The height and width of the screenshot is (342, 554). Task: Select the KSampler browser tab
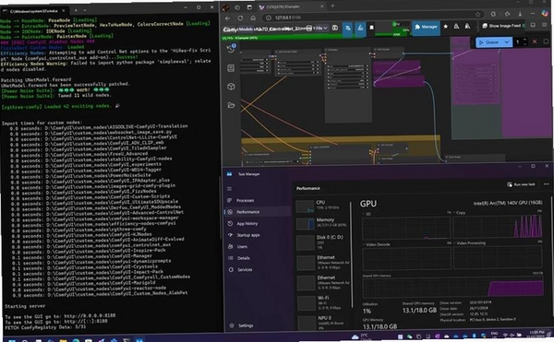(x=292, y=6)
